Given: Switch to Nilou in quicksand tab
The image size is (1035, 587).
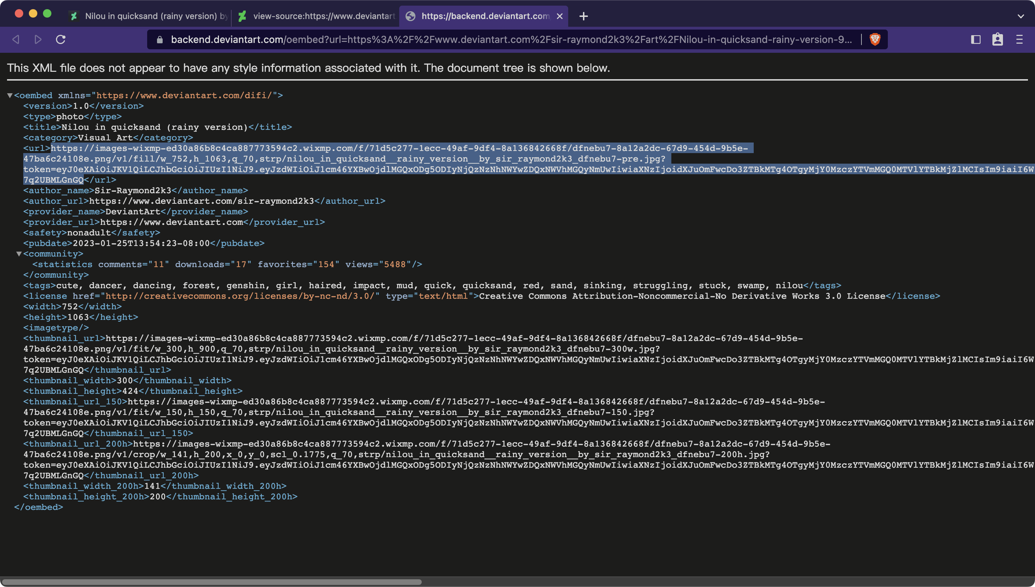Looking at the screenshot, I should point(149,16).
